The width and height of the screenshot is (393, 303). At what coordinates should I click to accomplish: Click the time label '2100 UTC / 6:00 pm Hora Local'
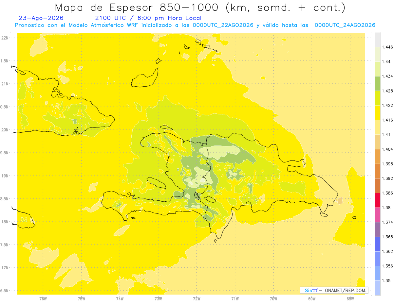[x=148, y=18]
